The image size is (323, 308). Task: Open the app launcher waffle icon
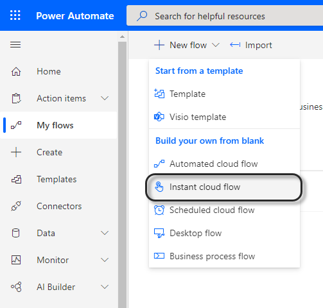click(x=15, y=15)
